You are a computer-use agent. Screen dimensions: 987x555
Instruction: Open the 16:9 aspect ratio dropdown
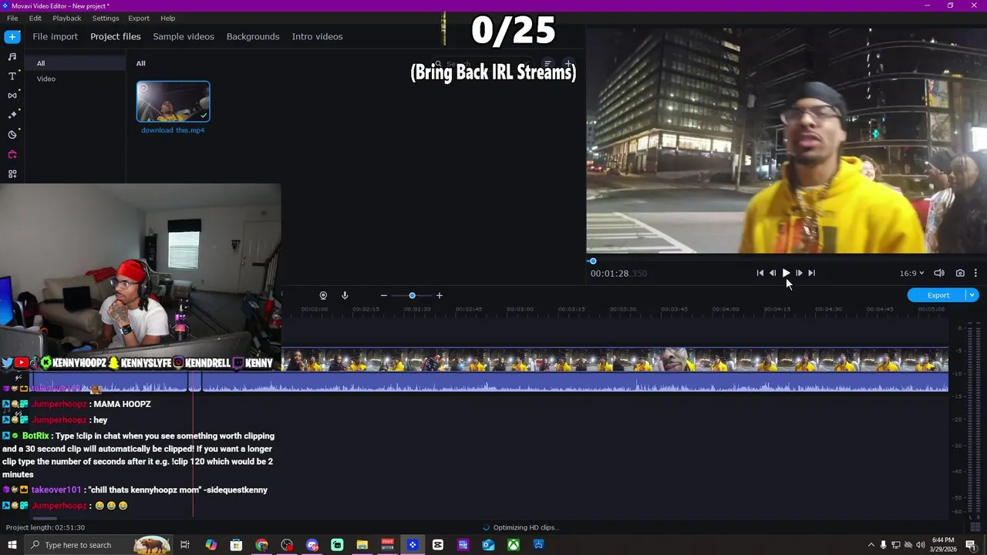(x=911, y=273)
